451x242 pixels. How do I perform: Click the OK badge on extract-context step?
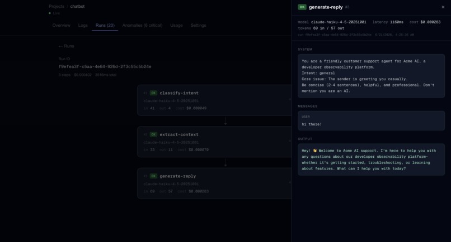[x=153, y=134]
